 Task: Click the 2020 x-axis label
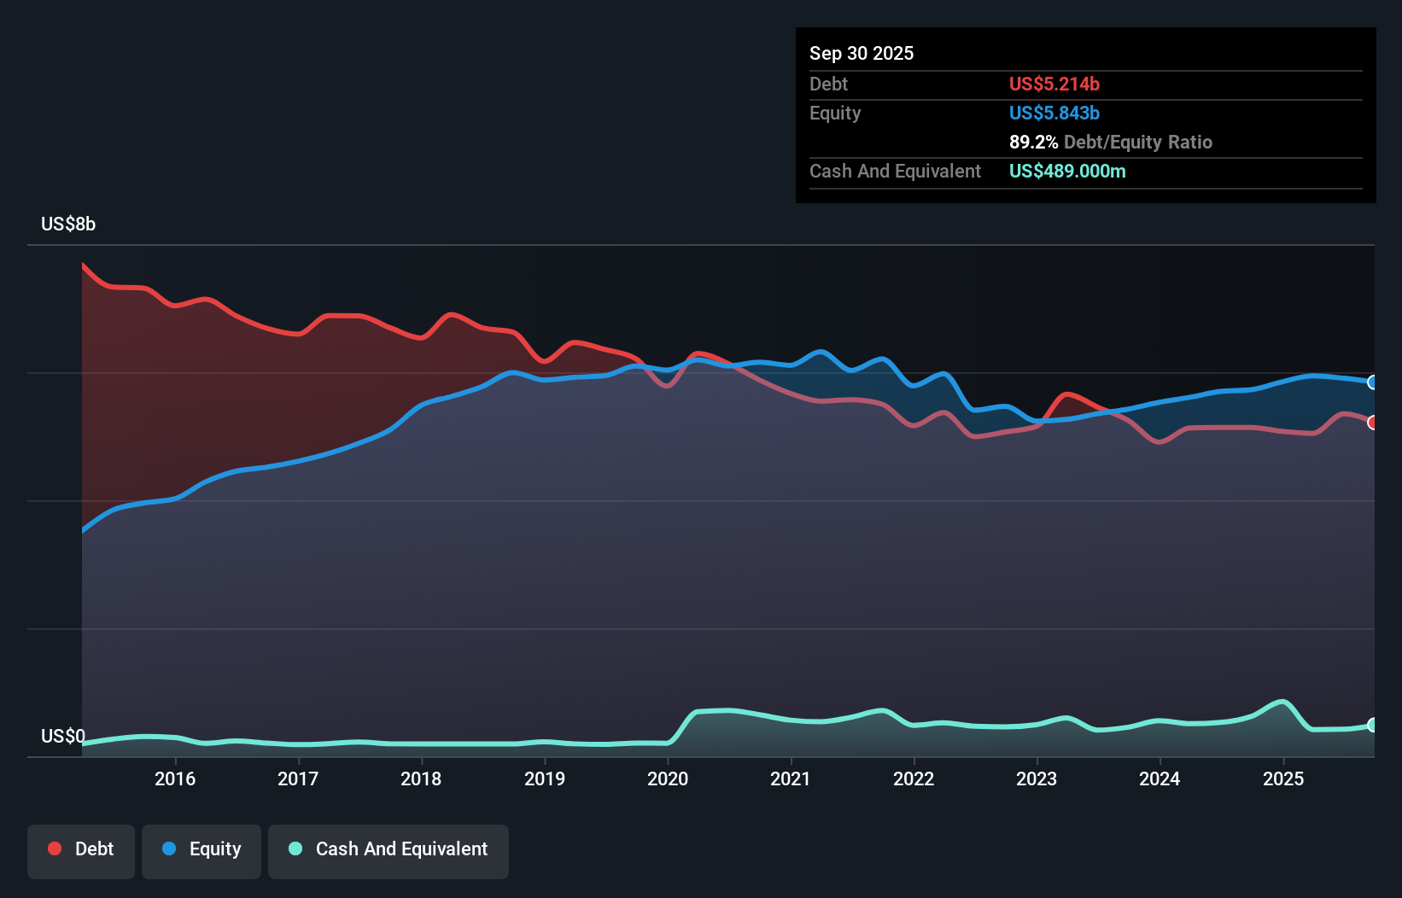coord(668,778)
